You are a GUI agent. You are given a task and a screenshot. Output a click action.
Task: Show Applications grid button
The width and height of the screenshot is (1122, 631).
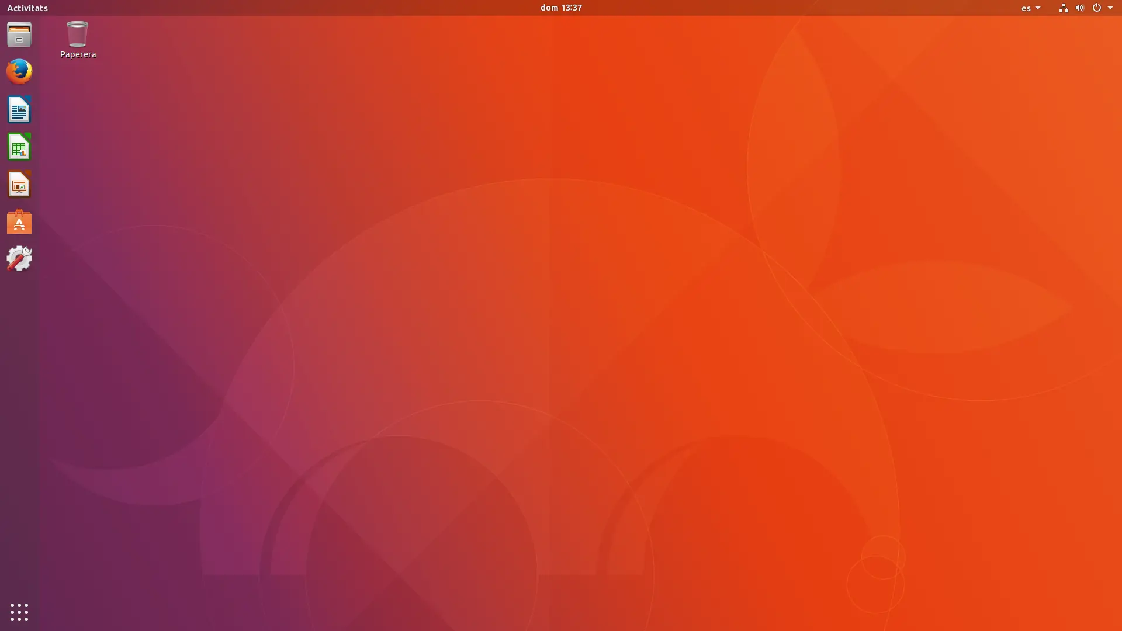[19, 612]
